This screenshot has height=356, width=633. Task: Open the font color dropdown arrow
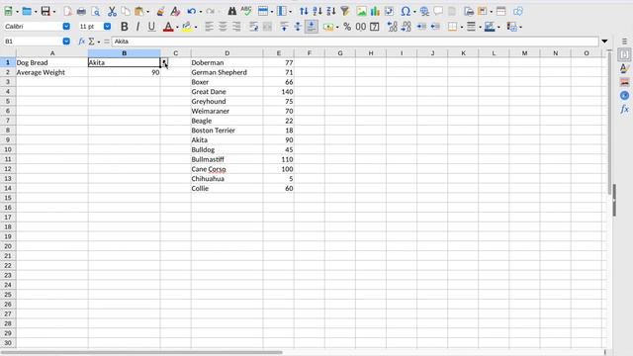click(177, 27)
